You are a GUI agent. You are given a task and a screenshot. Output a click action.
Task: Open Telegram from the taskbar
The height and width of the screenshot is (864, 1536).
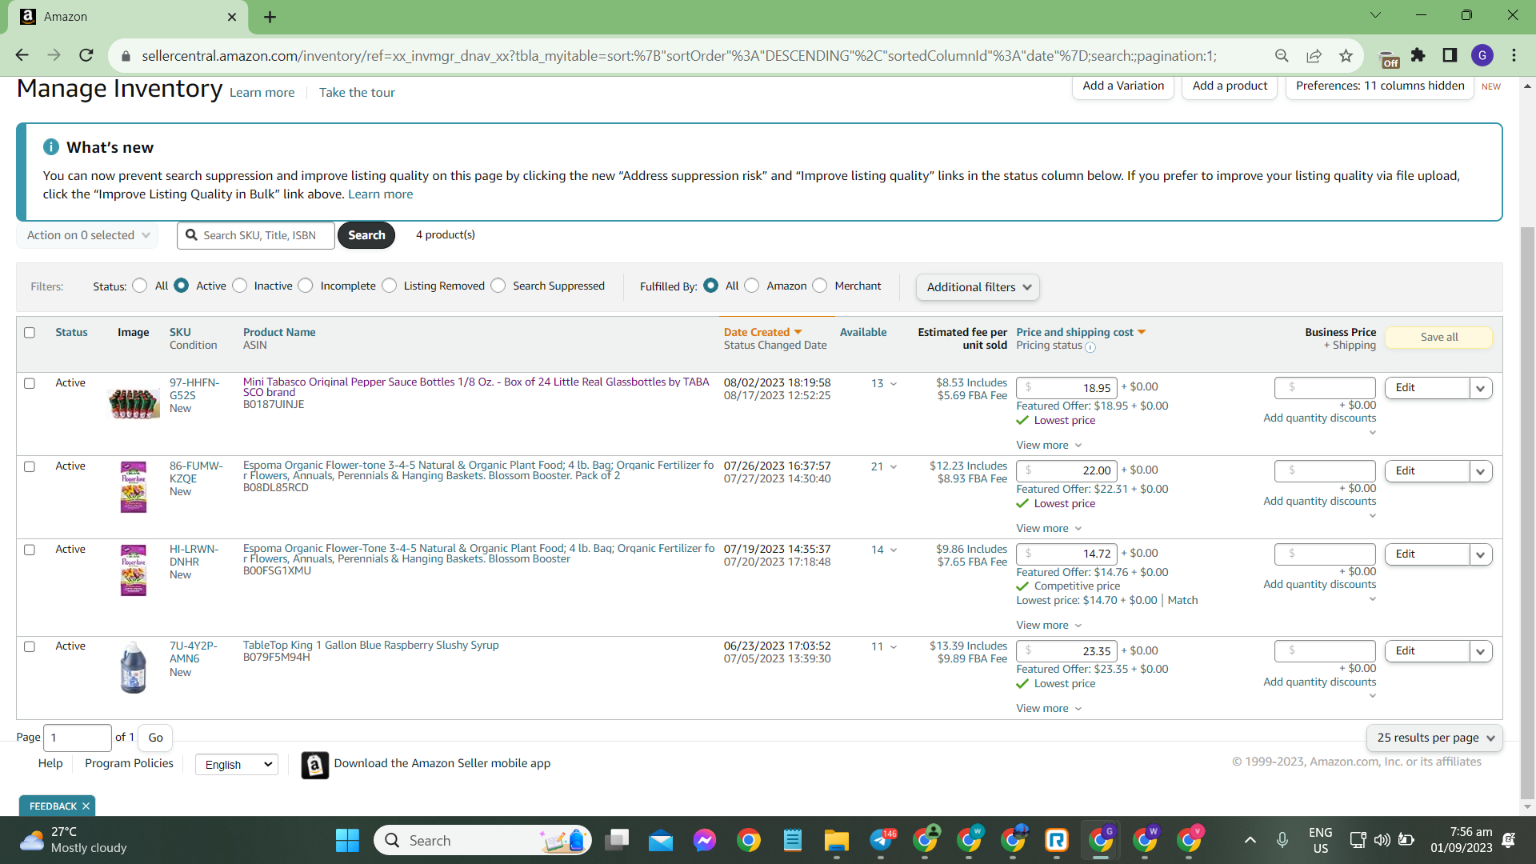881,841
